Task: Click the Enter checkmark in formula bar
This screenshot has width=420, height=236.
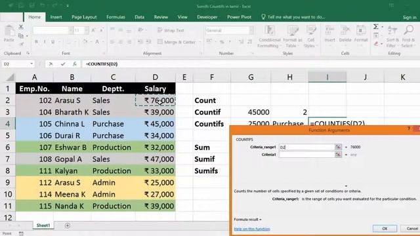Action: point(63,64)
